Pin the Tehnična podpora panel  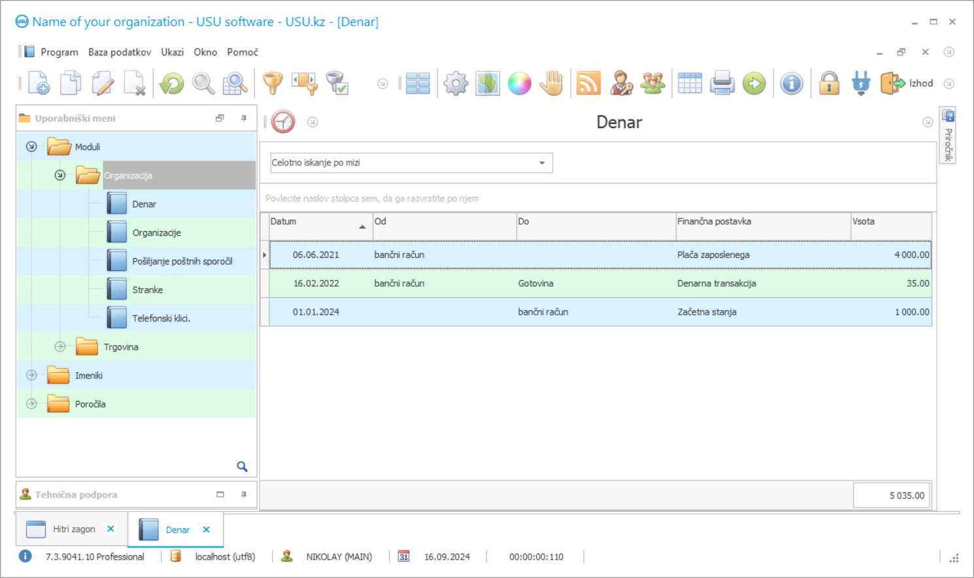(x=244, y=494)
